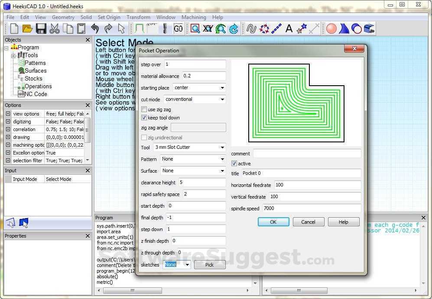The image size is (432, 299).
Task: Click the rotate view circular arrow icon
Action: [x=233, y=29]
